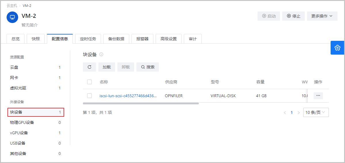Screen dimensions: 345x163
Task: Toggle the select-all checkbox in table header
Action: tap(89, 82)
